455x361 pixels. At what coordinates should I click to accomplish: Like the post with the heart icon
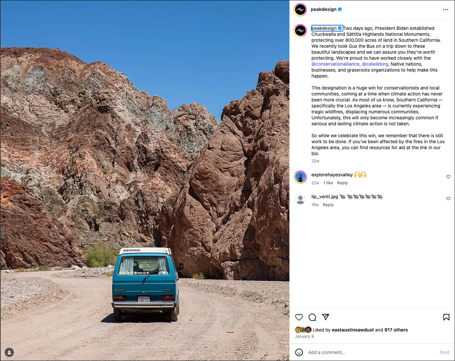[299, 317]
